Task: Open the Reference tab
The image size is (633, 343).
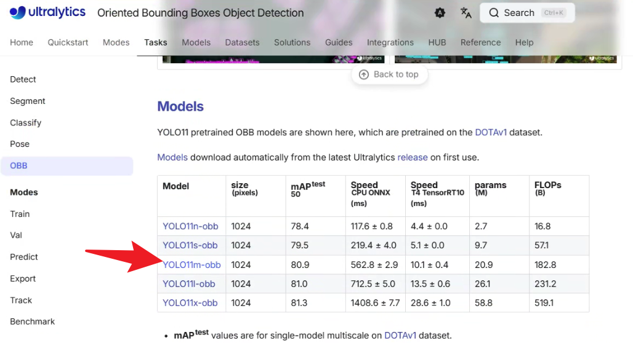Action: (x=480, y=42)
